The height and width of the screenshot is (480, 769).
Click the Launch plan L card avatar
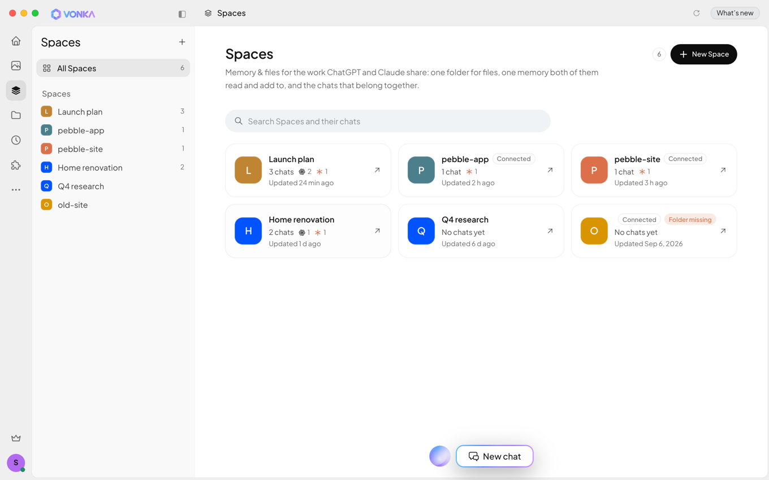tap(248, 170)
